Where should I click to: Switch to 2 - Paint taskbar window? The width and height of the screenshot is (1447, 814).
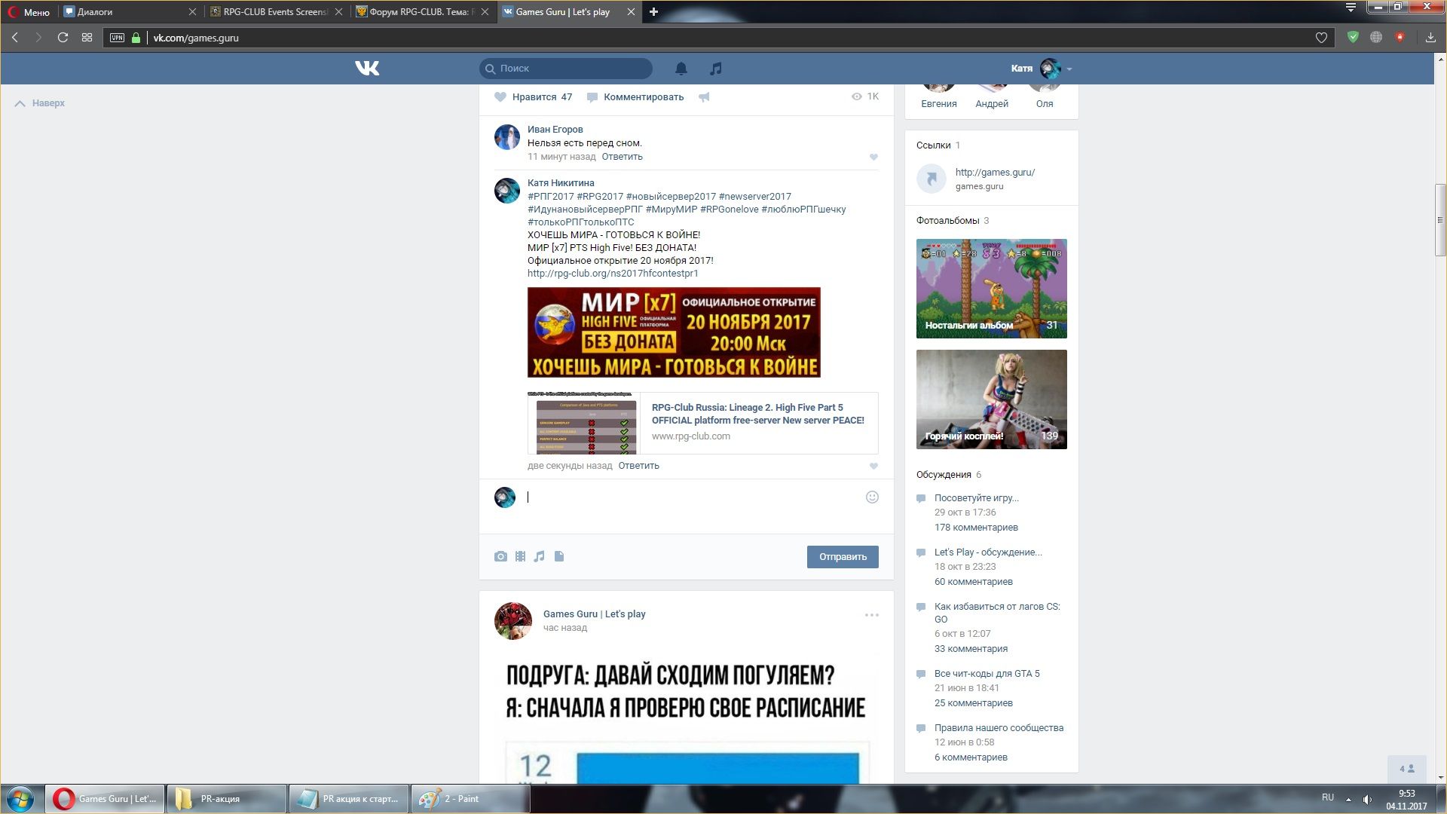pos(470,799)
